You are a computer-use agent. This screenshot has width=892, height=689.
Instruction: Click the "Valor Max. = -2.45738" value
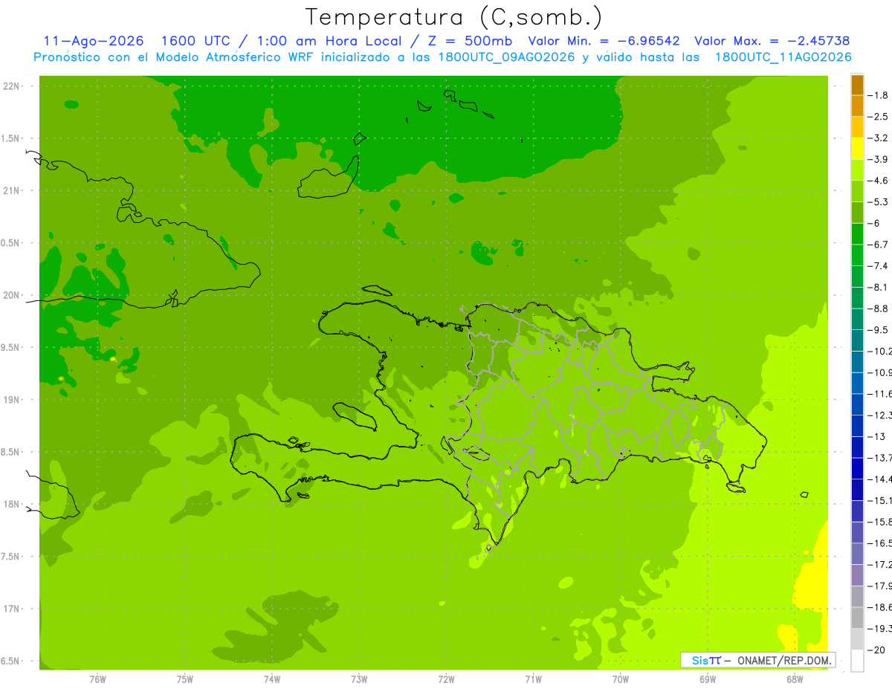[772, 41]
